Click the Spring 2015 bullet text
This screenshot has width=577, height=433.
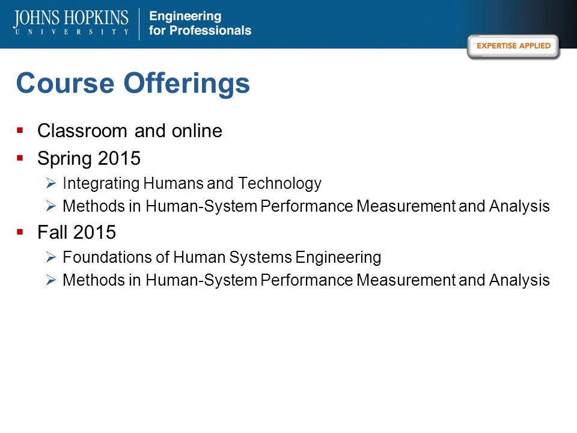[89, 159]
